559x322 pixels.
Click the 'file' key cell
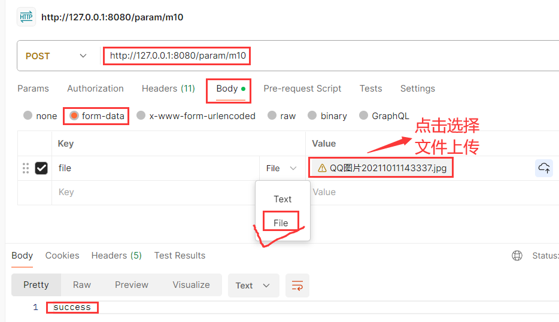[156, 168]
